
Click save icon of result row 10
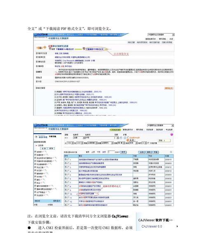click(x=66, y=194)
